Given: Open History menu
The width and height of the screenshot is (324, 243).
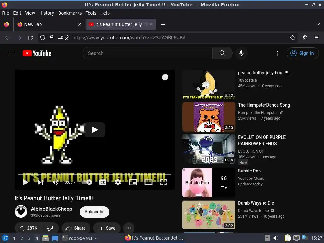Looking at the screenshot, I should pos(47,13).
